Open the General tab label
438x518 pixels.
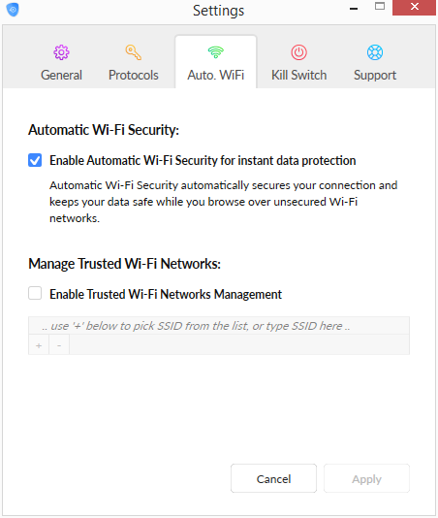click(x=61, y=76)
